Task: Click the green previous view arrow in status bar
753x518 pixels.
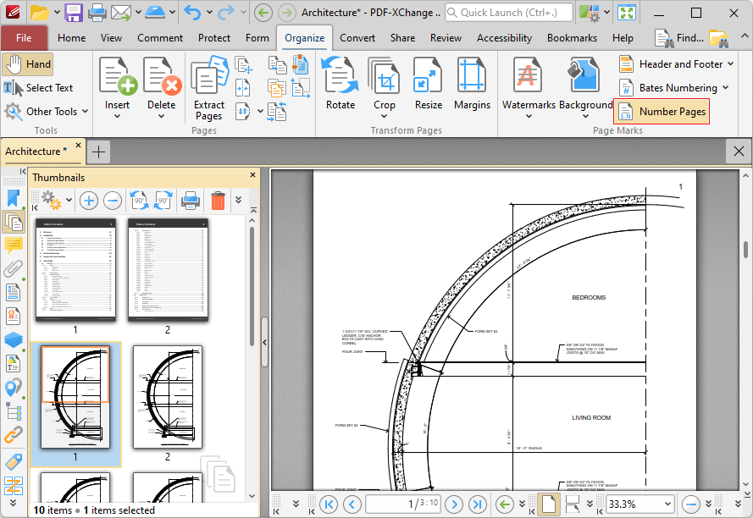Action: tap(504, 504)
